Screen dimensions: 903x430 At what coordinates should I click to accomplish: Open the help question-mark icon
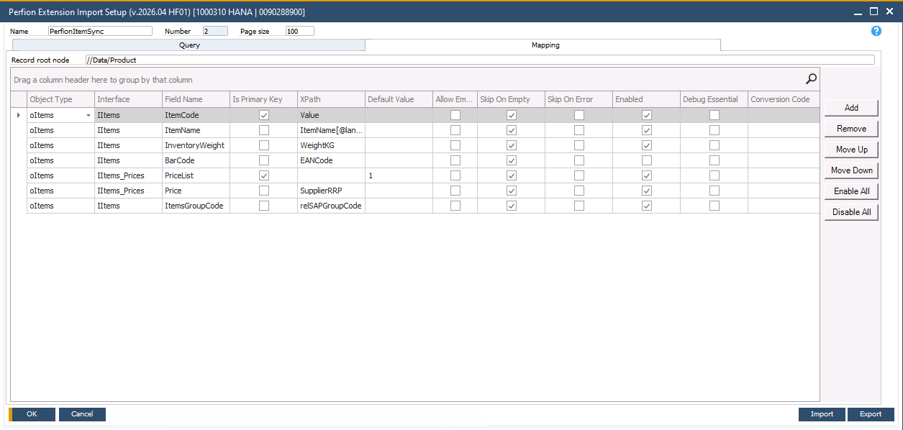876,31
